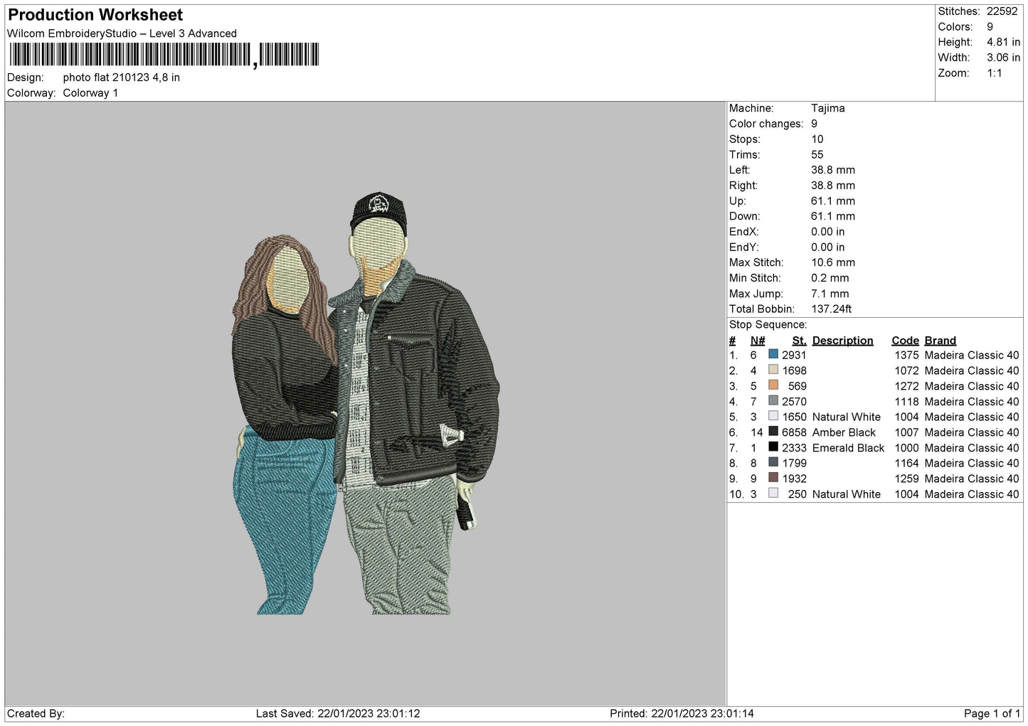Click stitch count 1932 in stop 9

click(x=795, y=479)
